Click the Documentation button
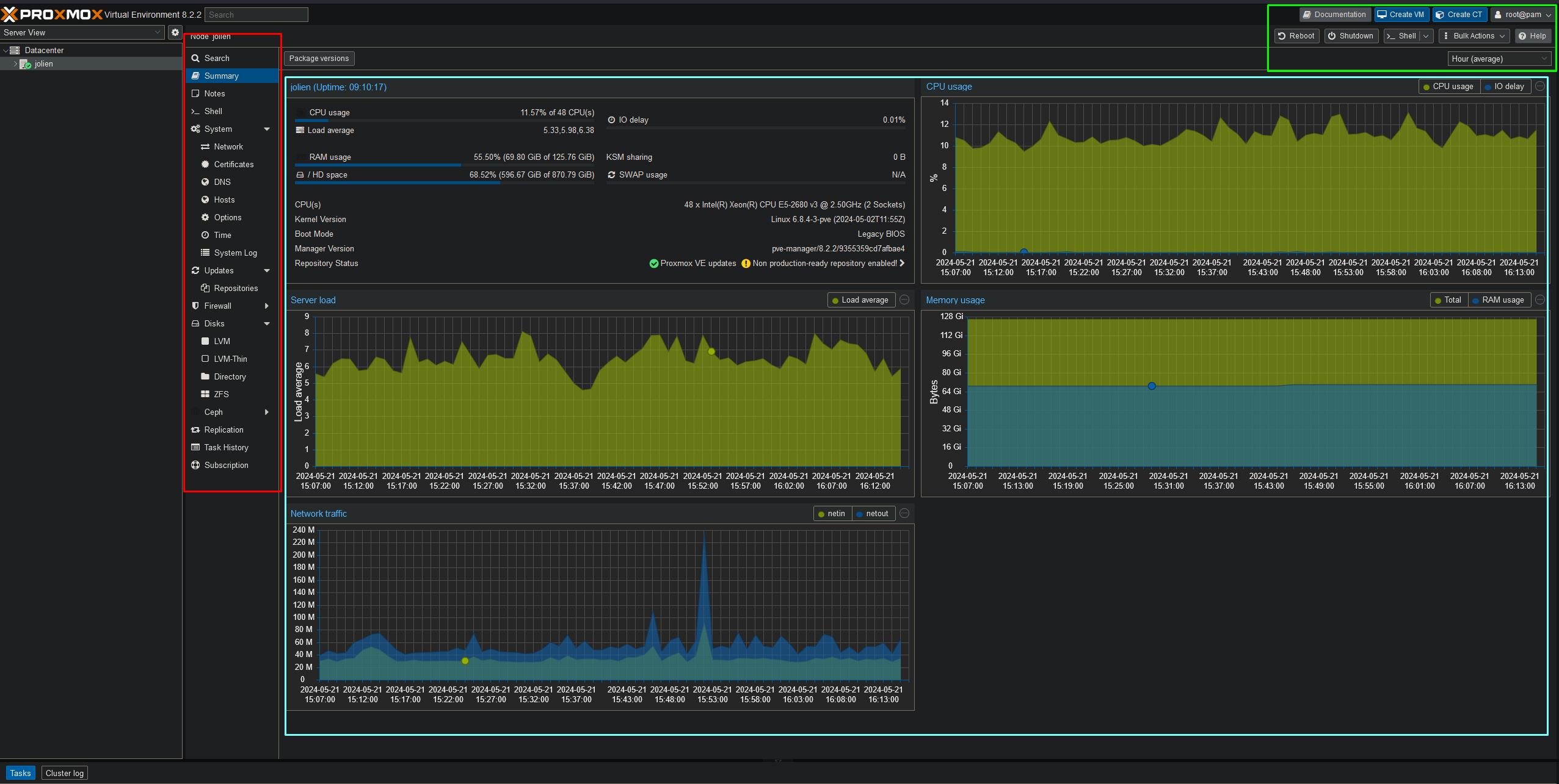1559x784 pixels. click(x=1336, y=15)
